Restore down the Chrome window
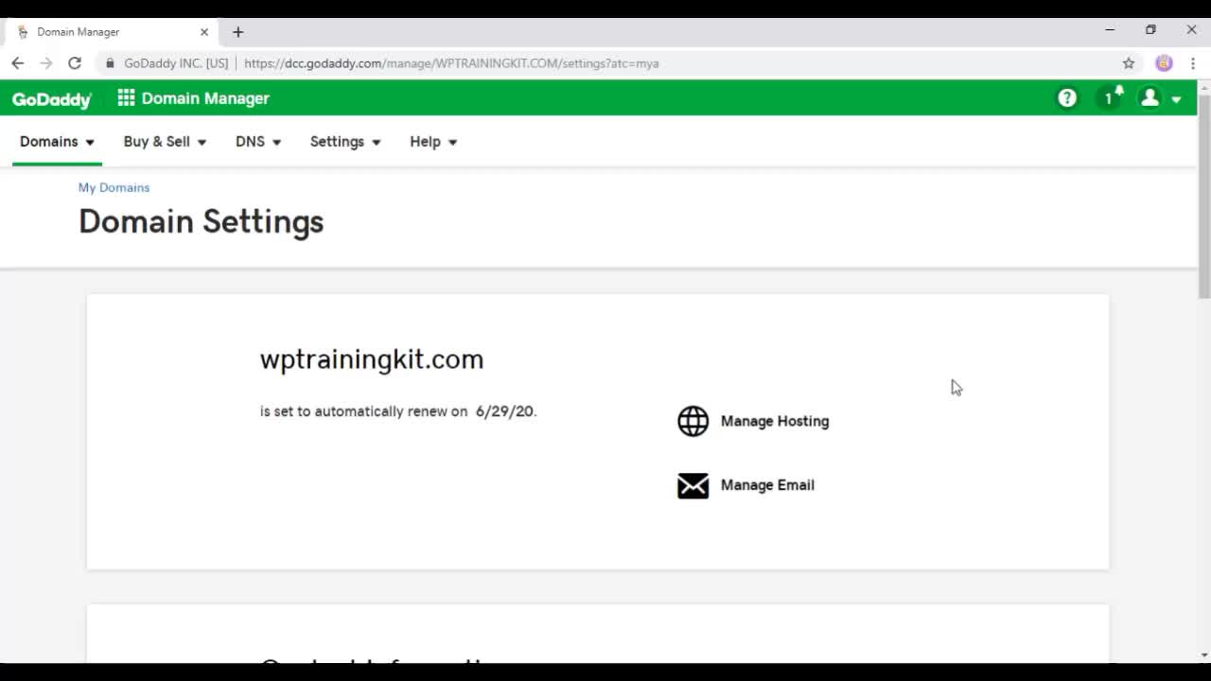 pyautogui.click(x=1150, y=30)
